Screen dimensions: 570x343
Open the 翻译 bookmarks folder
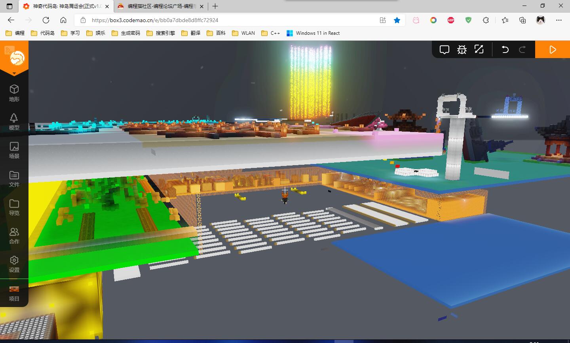(x=191, y=33)
